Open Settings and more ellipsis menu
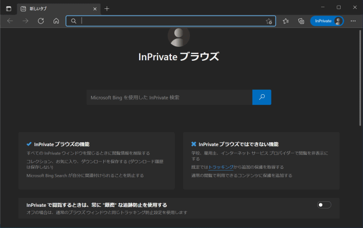Viewport: 363px width, 228px height. tap(353, 21)
